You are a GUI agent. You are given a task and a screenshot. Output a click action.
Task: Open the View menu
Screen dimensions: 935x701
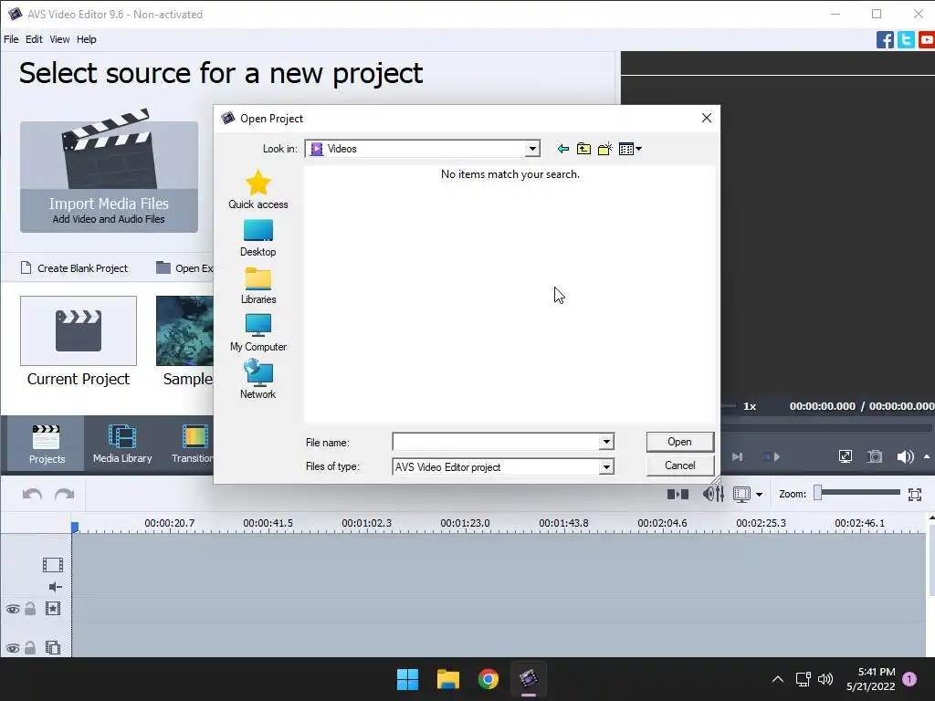59,39
